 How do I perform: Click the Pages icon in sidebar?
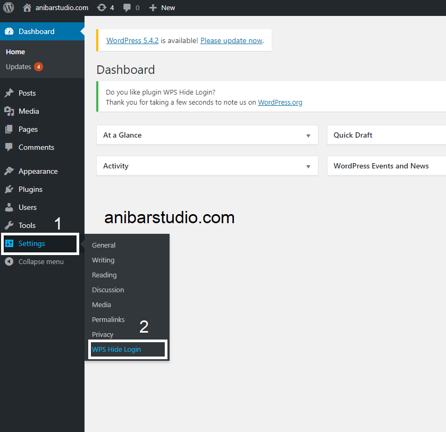tap(9, 130)
